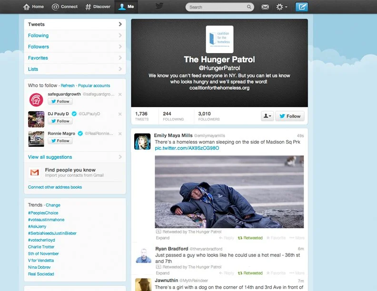Refresh who to follow suggestions
This screenshot has width=377, height=291.
point(68,86)
